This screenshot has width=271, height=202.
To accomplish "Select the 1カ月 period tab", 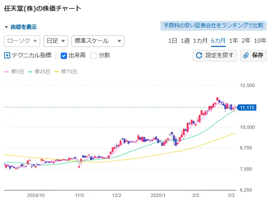I will [x=200, y=41].
